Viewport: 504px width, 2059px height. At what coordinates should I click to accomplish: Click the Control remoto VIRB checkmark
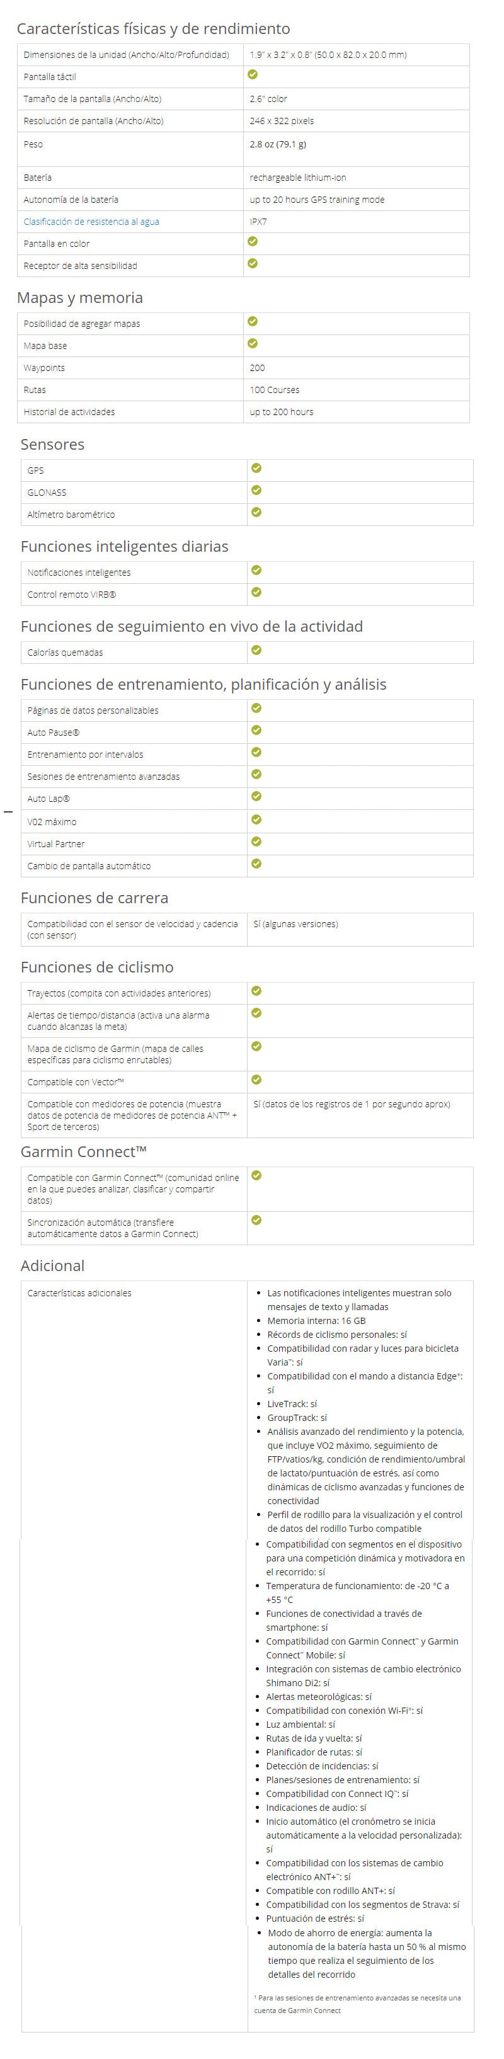257,592
